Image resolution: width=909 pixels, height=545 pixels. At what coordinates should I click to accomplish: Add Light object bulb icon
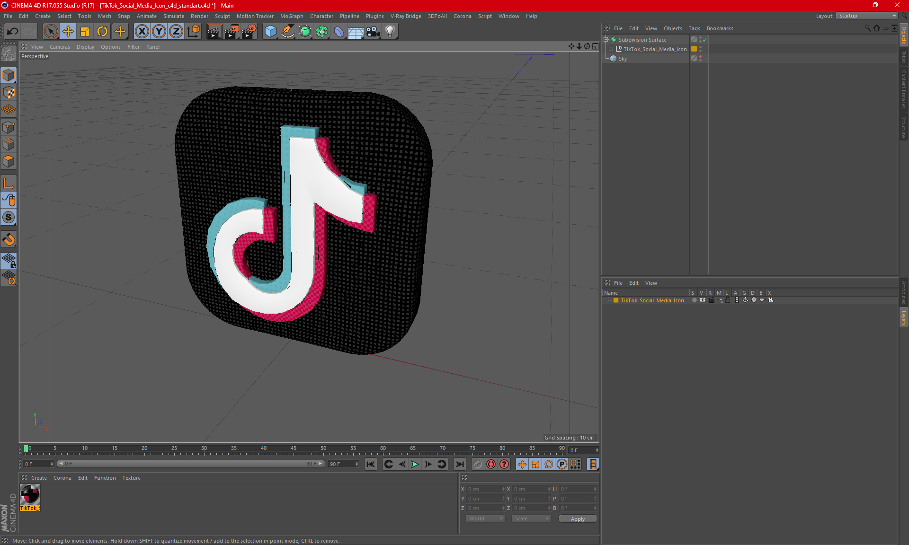(x=390, y=32)
